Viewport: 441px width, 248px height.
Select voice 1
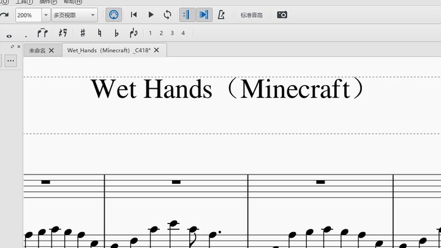(150, 33)
